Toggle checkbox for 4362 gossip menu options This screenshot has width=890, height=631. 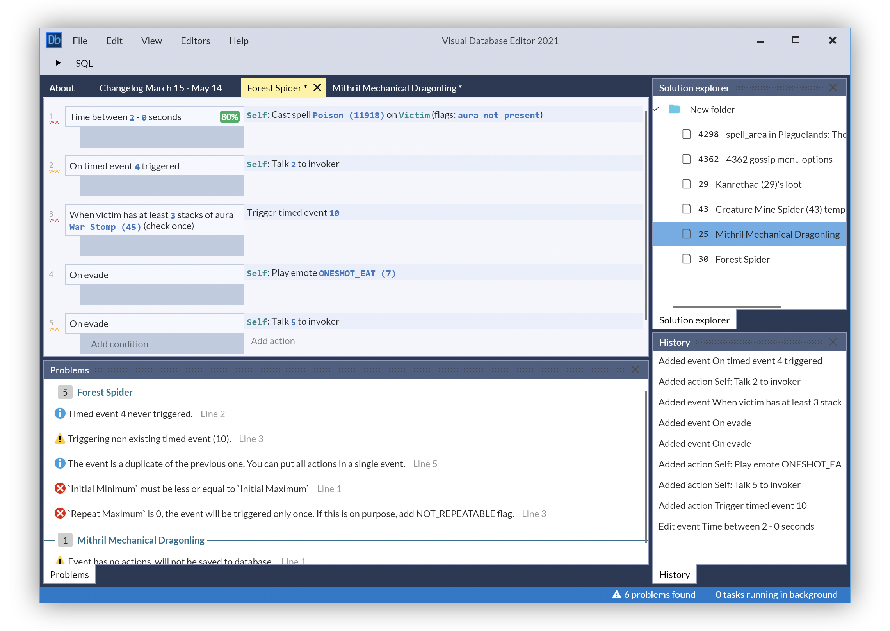(x=686, y=159)
